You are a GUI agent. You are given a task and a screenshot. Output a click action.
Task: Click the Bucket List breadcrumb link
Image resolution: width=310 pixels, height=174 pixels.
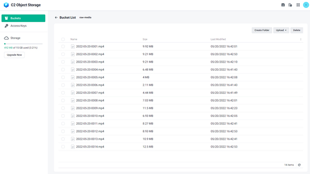click(68, 17)
